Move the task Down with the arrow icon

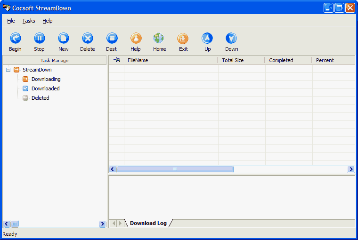click(x=231, y=38)
